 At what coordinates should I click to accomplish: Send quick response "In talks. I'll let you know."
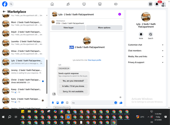click(73, 86)
